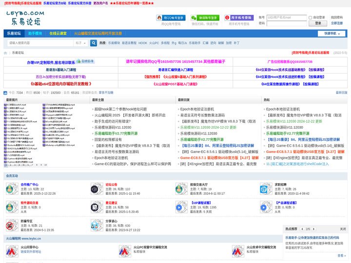The width and height of the screenshot is (351, 263).
Task: Click the 最新回复 link beside statistics
Action: coord(341,93)
